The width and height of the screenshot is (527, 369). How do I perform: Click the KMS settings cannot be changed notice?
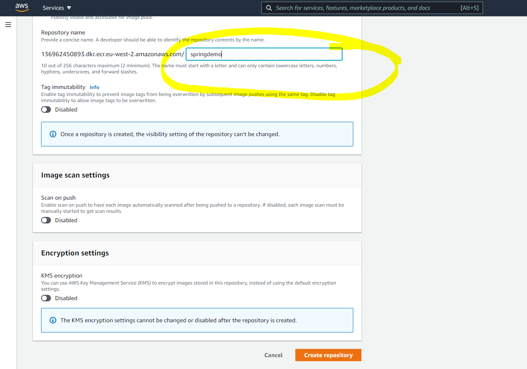coord(197,320)
